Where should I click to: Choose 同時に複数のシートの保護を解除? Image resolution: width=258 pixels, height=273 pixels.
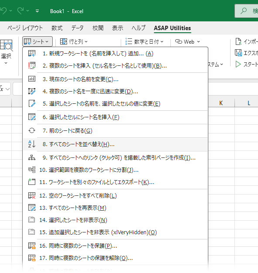[x=115, y=258]
